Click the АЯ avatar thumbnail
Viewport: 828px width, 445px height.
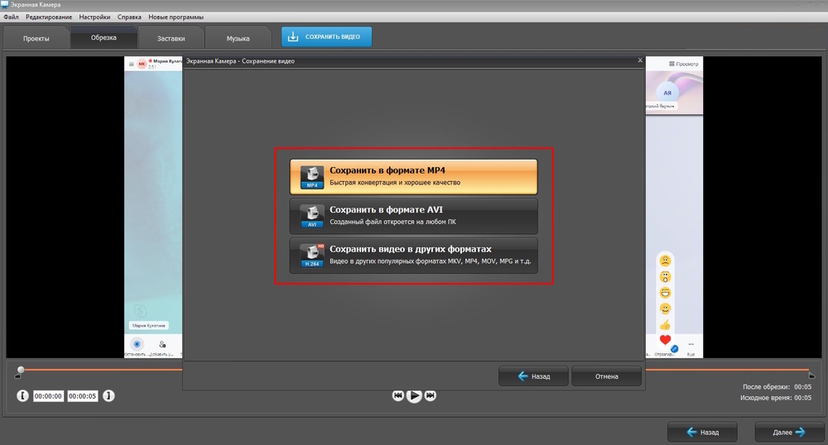pos(667,93)
